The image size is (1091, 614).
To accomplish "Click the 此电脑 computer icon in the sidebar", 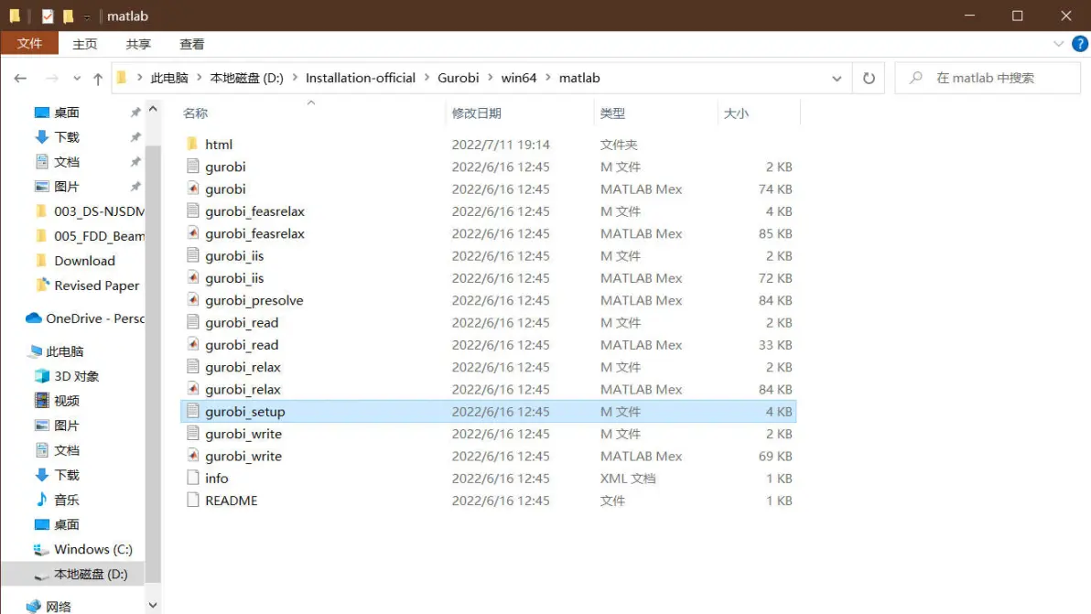I will tap(36, 351).
